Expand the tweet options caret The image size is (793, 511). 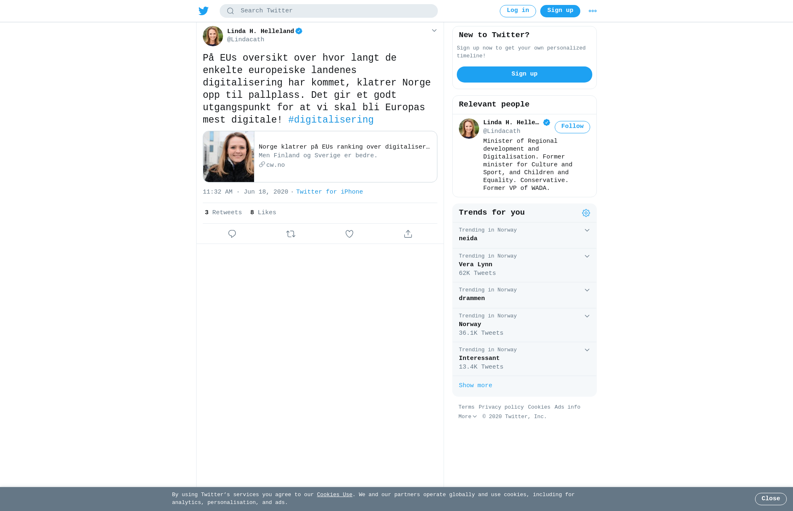click(434, 31)
